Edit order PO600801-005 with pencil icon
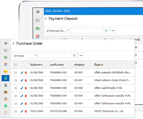Image resolution: width=143 pixels, height=119 pixels. (x=22, y=104)
